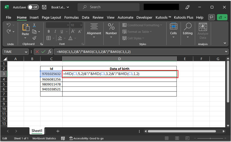Select cell with 9606081256
The width and height of the screenshot is (231, 142).
51,79
